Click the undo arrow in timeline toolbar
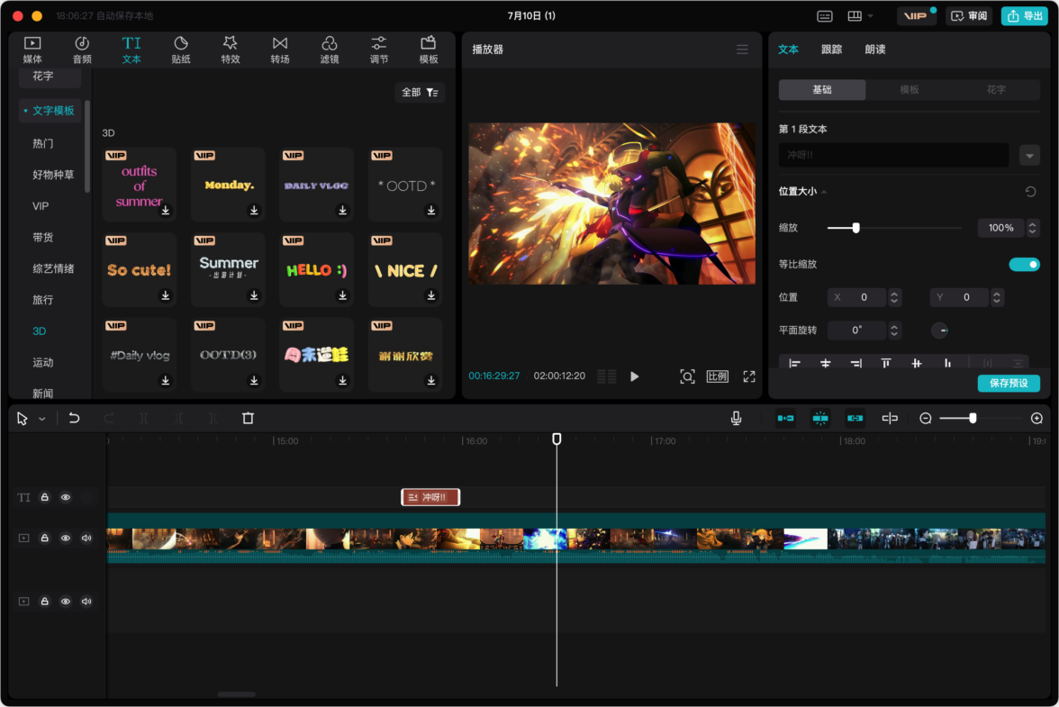The height and width of the screenshot is (707, 1059). pos(74,418)
